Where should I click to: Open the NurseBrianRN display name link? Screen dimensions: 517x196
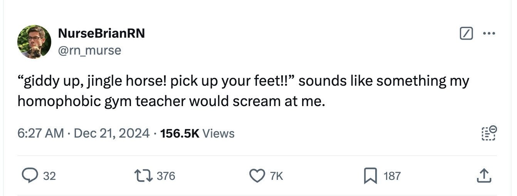[x=101, y=33]
